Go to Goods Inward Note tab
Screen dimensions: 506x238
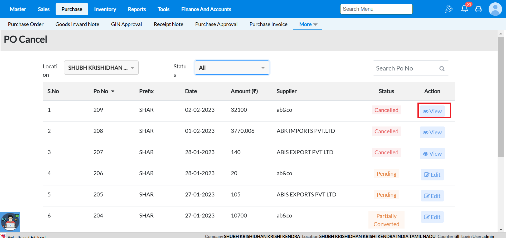[77, 24]
